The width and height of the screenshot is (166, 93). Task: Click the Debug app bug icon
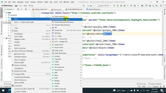click(x=125, y=6)
